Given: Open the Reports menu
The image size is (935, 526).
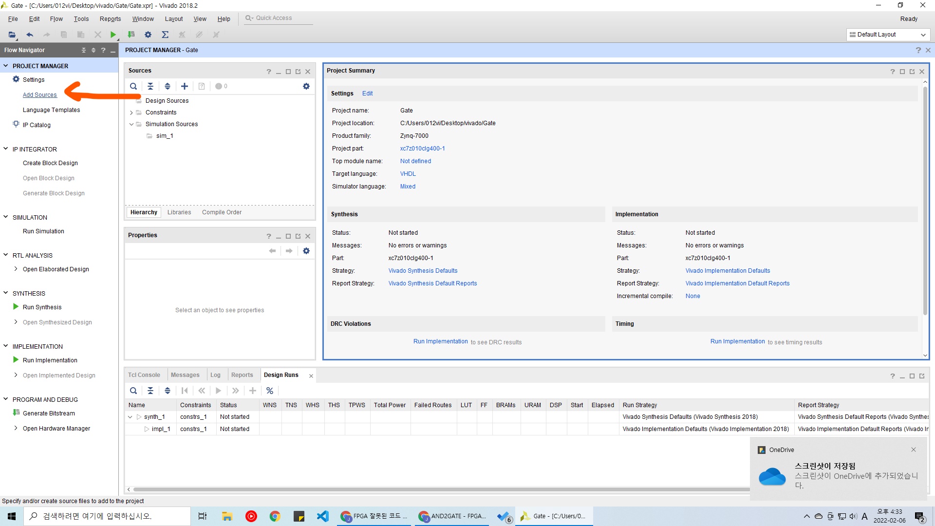Looking at the screenshot, I should coord(110,19).
